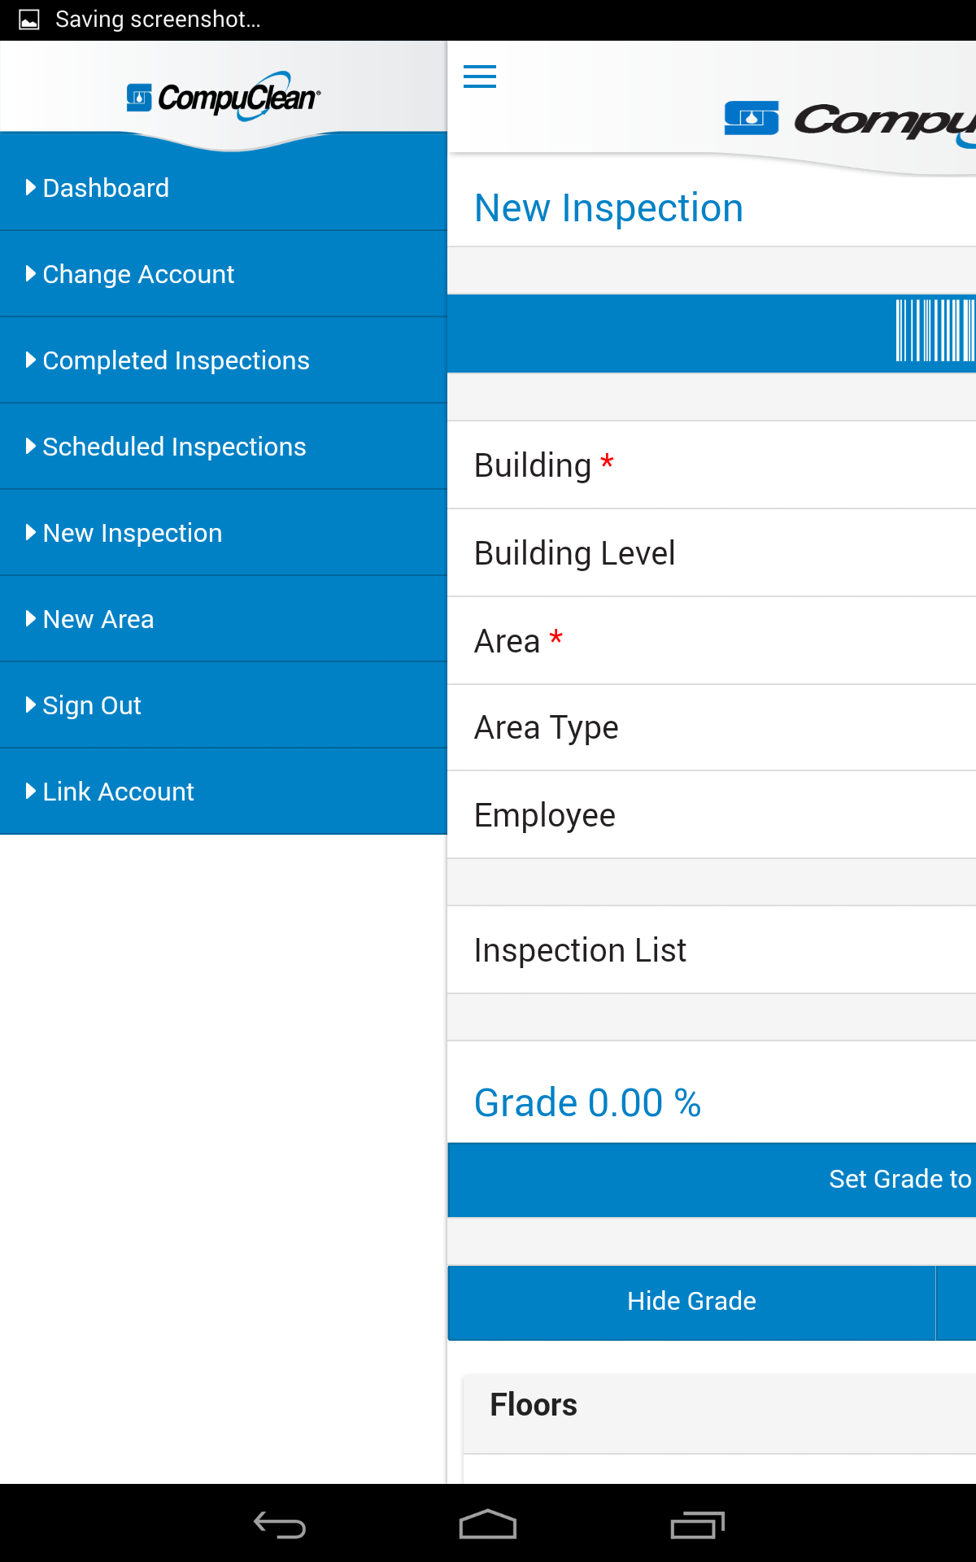Image resolution: width=976 pixels, height=1562 pixels.
Task: Select New Area from the sidebar
Action: click(x=98, y=619)
